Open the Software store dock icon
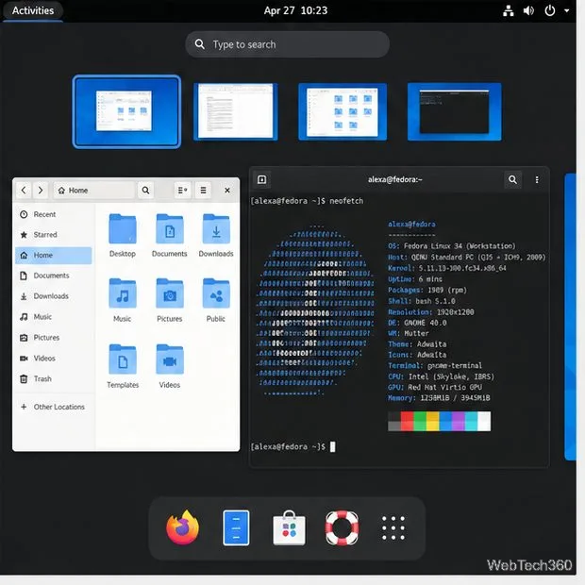 click(289, 527)
